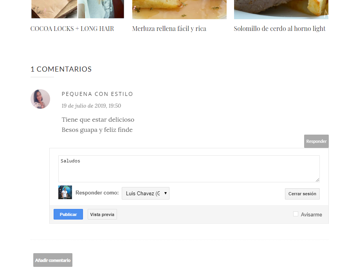This screenshot has width=337, height=279.
Task: Open the COCOA LOCKS + LONG HAIR post
Action: [x=72, y=29]
